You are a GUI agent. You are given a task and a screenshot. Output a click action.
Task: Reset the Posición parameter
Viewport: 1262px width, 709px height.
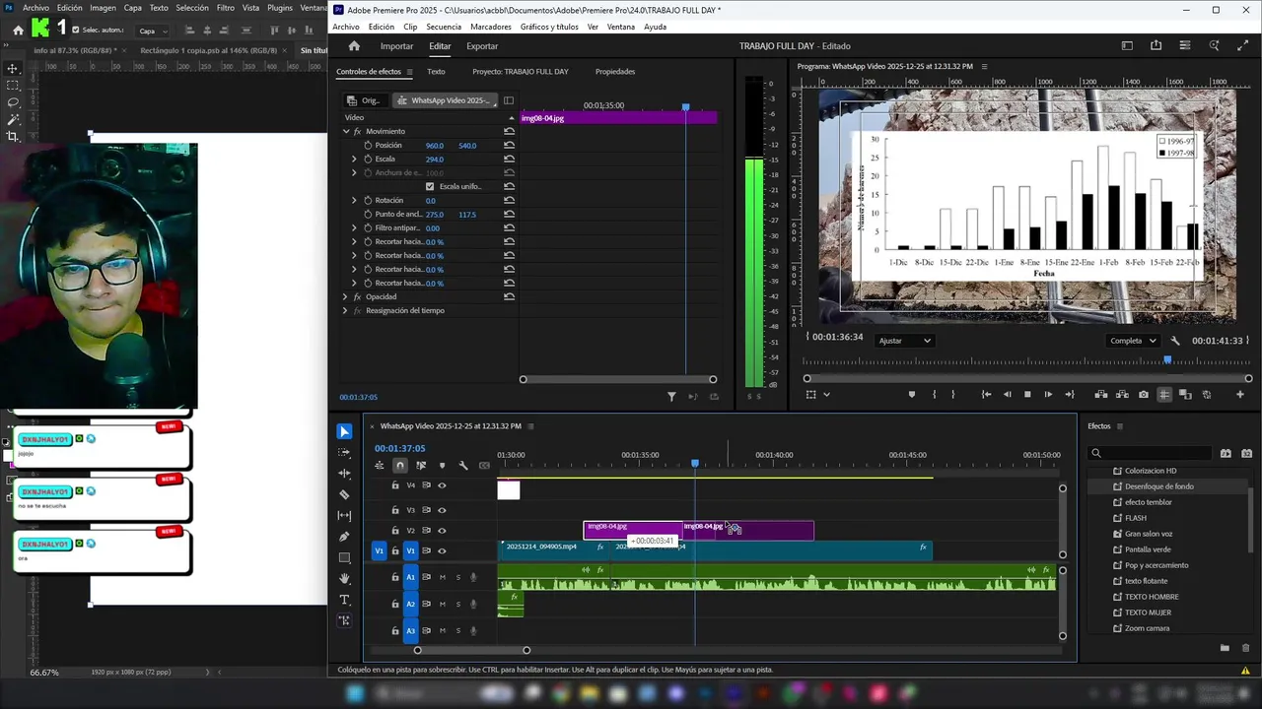point(509,145)
